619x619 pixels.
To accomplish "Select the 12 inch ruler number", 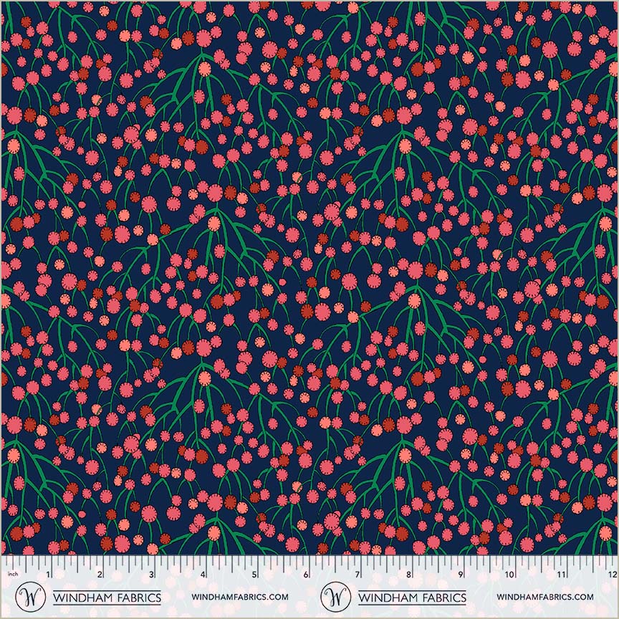I will pos(611,575).
